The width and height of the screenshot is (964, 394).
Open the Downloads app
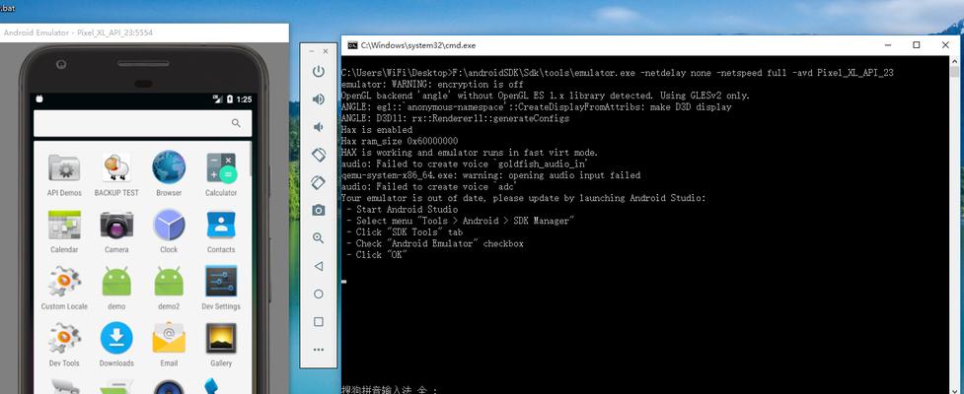pyautogui.click(x=116, y=345)
